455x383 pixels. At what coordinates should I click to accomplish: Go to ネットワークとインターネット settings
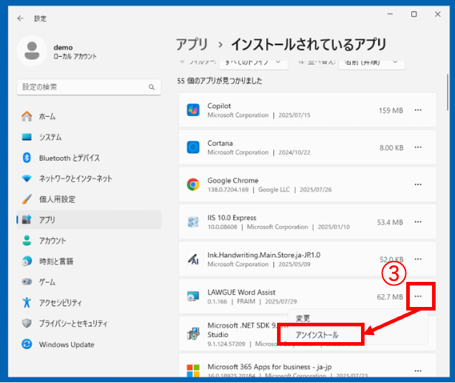tap(75, 179)
